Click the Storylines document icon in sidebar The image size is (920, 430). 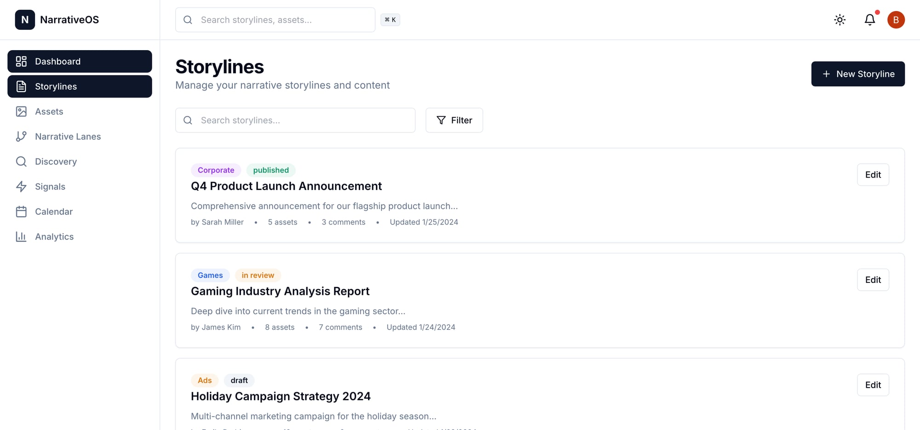(21, 86)
